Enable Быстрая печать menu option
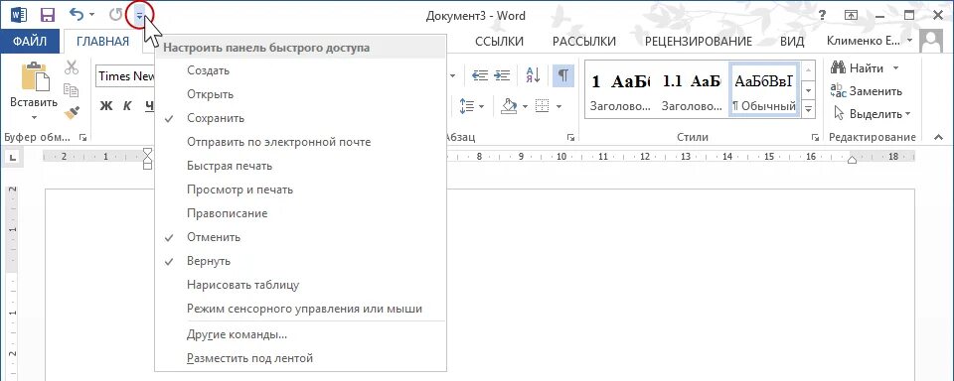Viewport: 954px width, 381px height. point(300,166)
